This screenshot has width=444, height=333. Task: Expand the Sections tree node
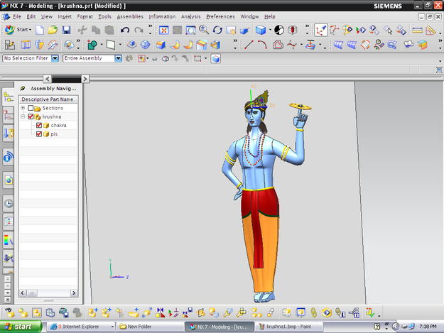tap(23, 108)
